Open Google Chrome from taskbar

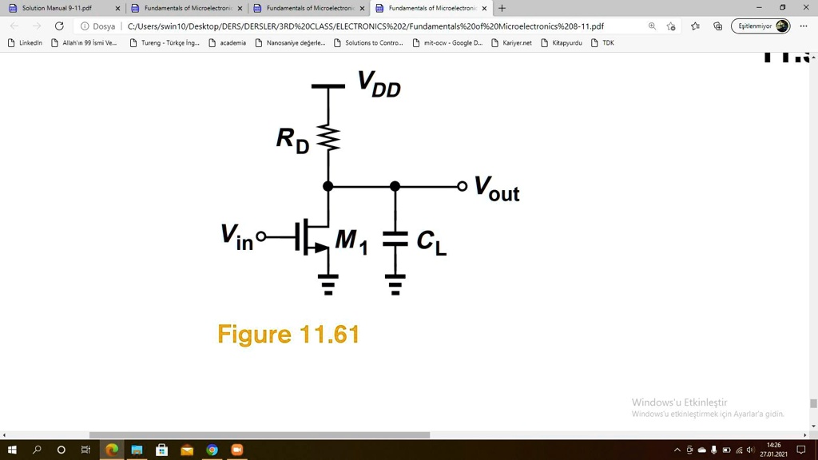tap(212, 450)
